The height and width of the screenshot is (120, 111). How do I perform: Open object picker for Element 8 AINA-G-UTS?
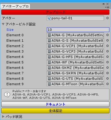107,79
